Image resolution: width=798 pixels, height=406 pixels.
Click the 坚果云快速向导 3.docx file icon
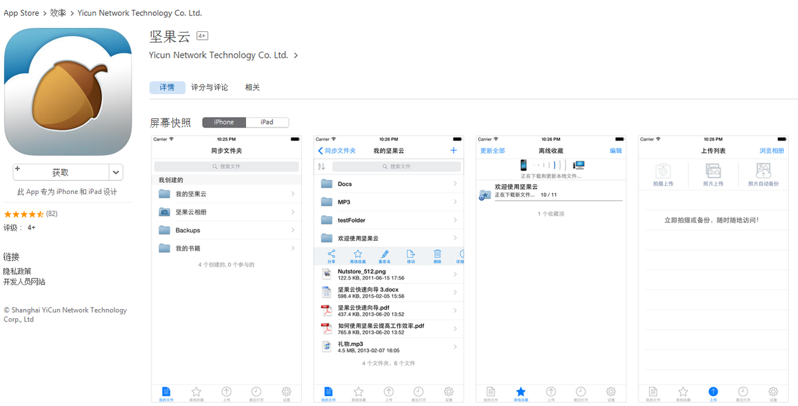[x=327, y=292]
